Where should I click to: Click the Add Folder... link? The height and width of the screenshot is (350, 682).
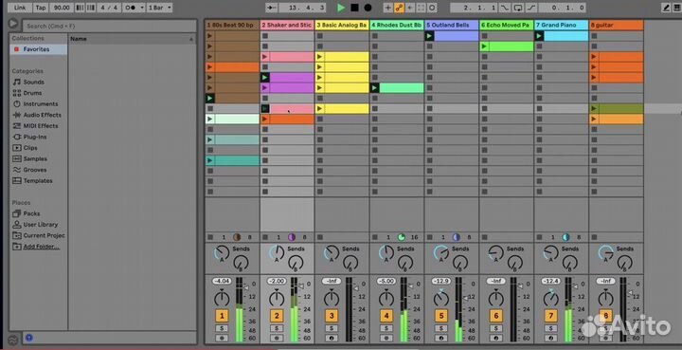click(x=41, y=247)
